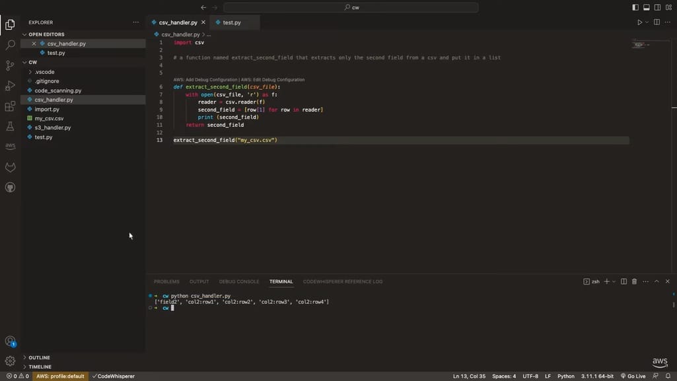Viewport: 677px width, 381px height.
Task: Open the Manage settings gear
Action: click(x=10, y=361)
